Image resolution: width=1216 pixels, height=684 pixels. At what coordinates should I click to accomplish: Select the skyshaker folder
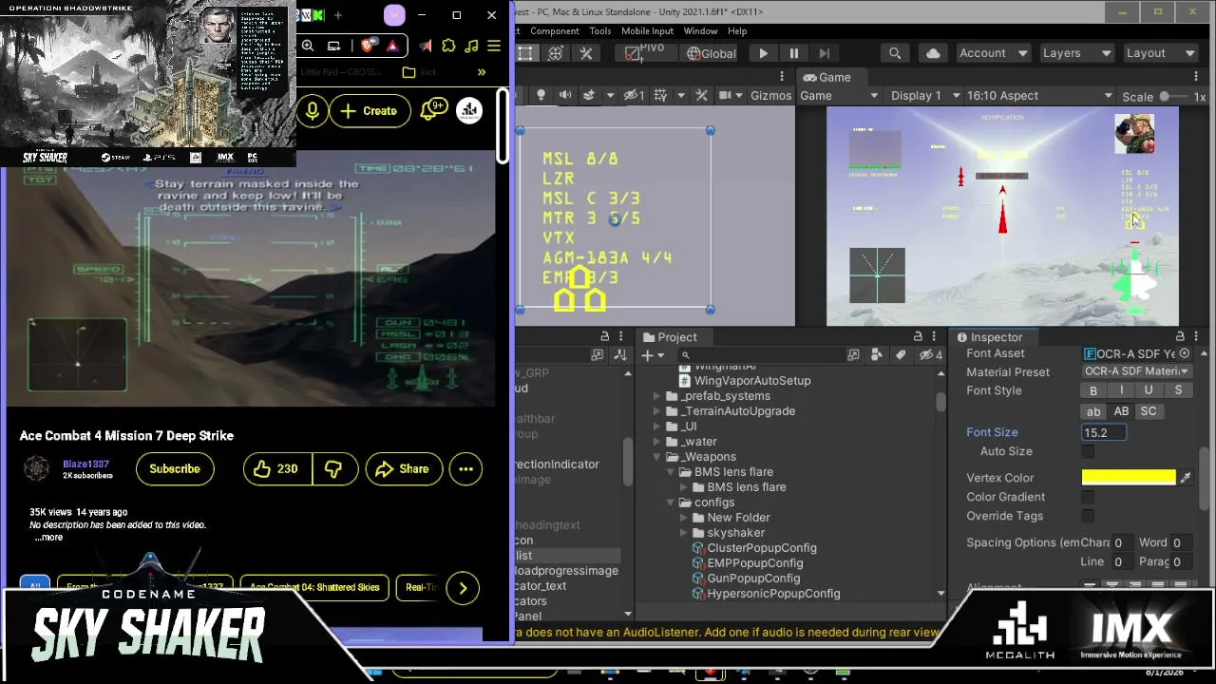click(x=735, y=533)
